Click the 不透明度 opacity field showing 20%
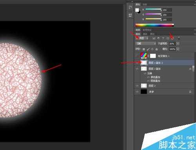 (x=172, y=43)
